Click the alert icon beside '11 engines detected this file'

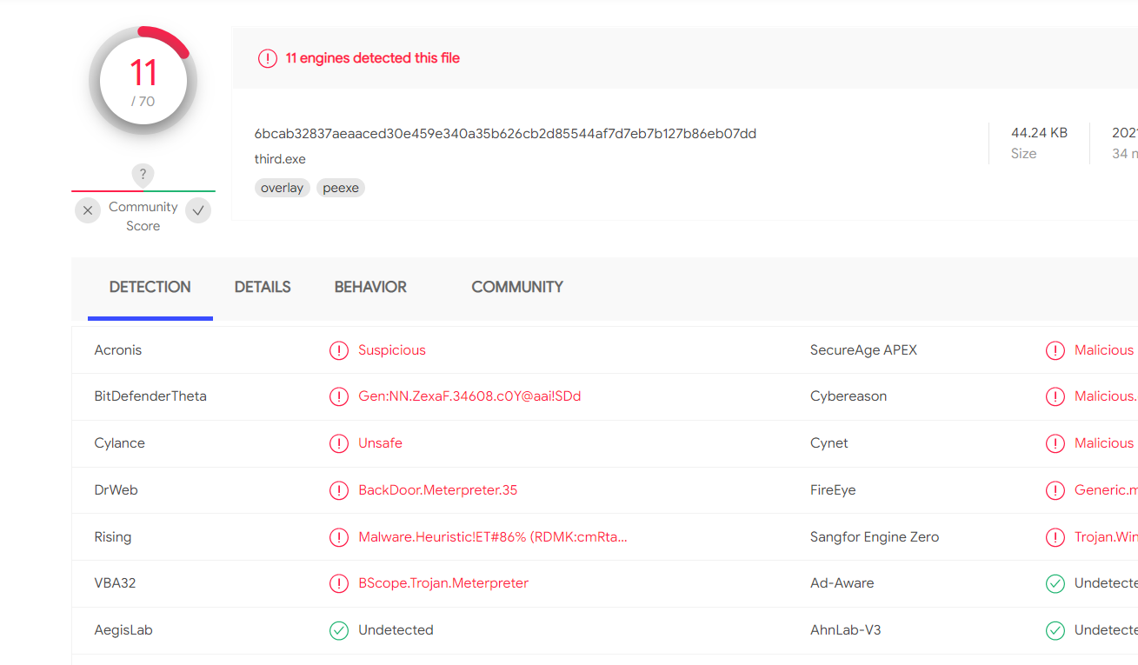click(x=268, y=58)
